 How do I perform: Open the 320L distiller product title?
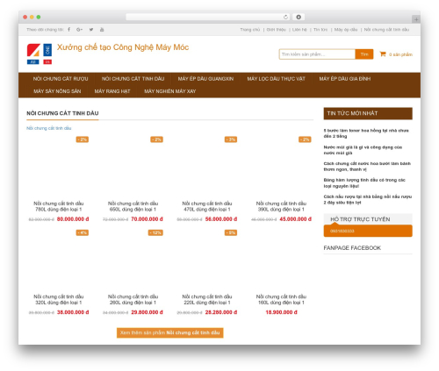[x=59, y=300]
